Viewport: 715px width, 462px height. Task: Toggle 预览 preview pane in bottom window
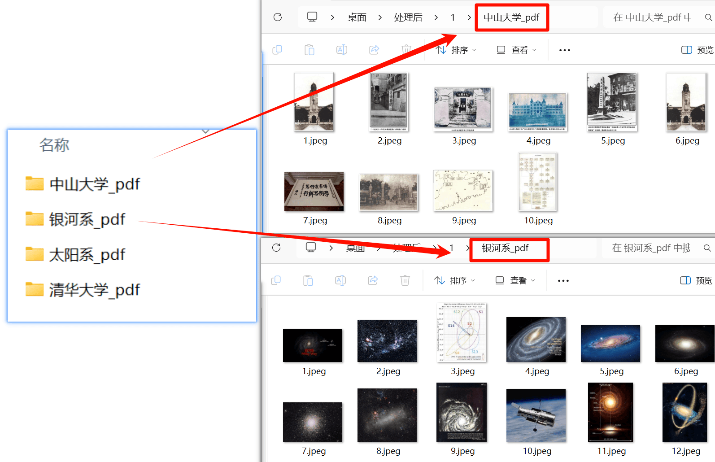696,280
